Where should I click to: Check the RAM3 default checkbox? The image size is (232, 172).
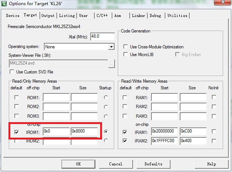point(125,116)
